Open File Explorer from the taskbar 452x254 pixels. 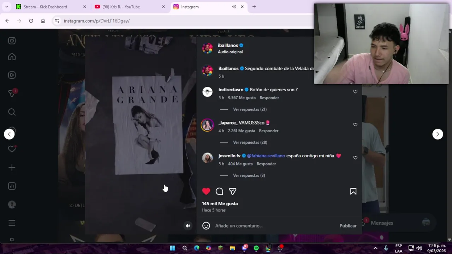click(x=232, y=248)
